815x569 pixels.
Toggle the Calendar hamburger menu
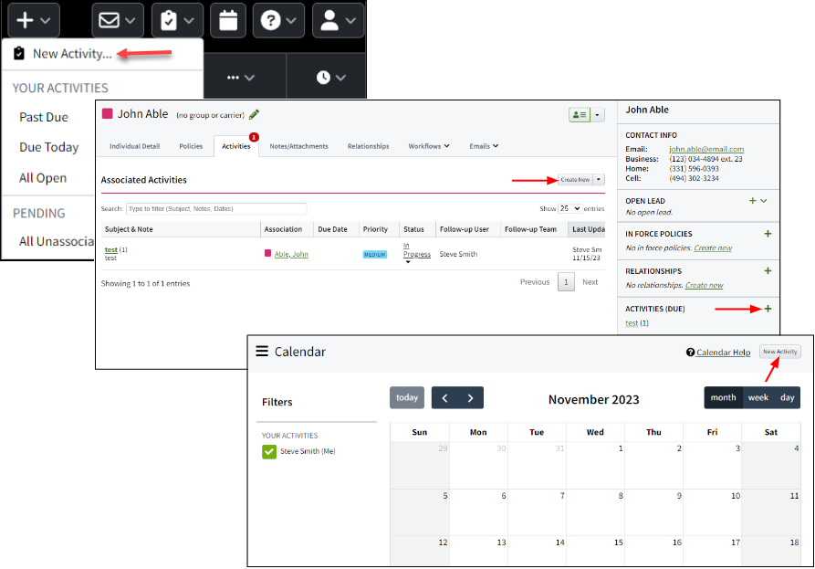pos(262,352)
